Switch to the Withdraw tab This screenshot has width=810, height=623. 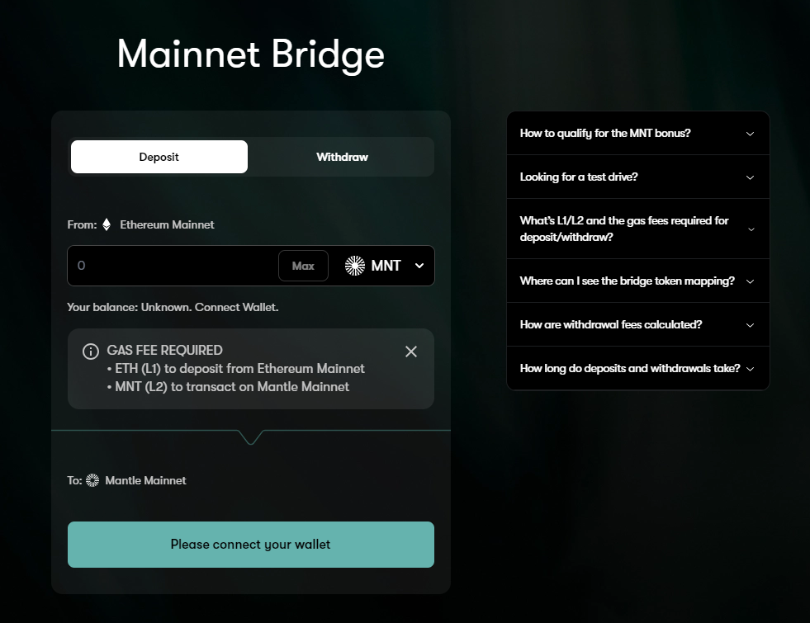(342, 157)
